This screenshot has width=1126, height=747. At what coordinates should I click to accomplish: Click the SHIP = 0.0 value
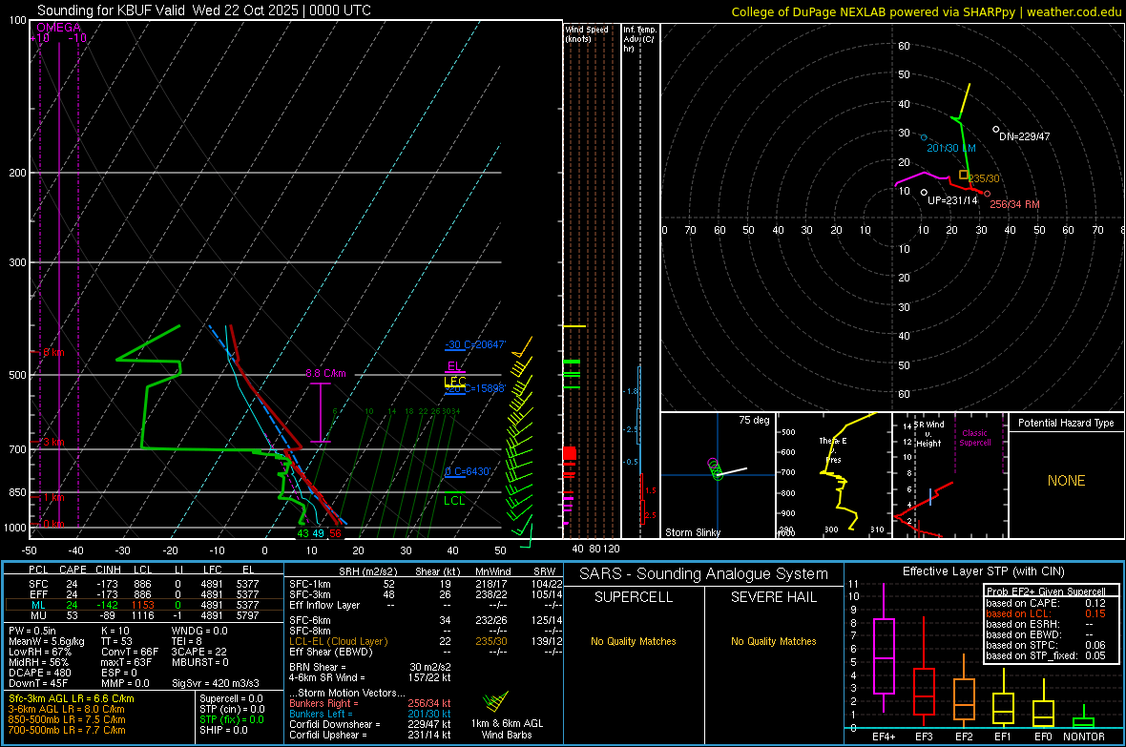point(223,730)
